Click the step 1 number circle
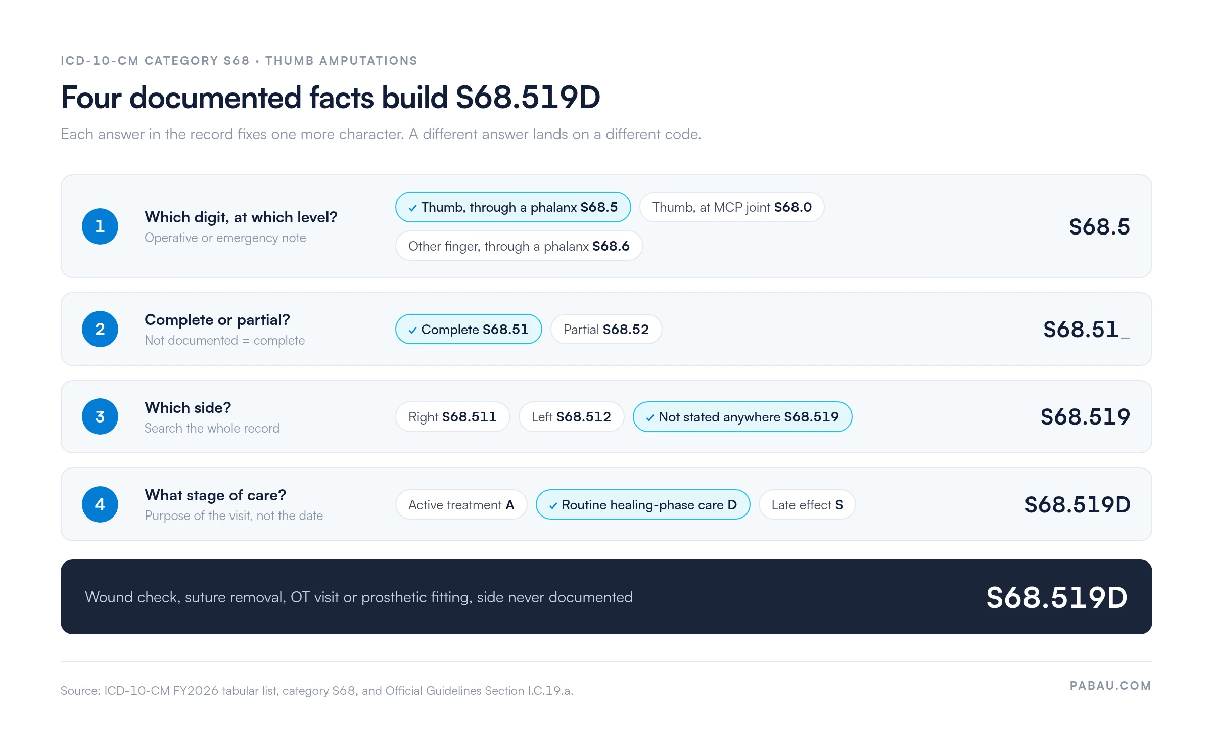 pyautogui.click(x=100, y=226)
